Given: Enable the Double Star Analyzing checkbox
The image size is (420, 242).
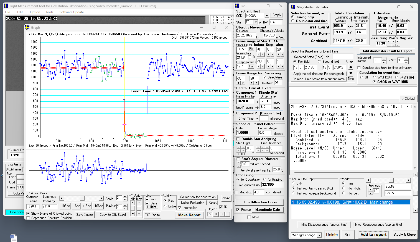Looking at the screenshot, I should (238, 139).
